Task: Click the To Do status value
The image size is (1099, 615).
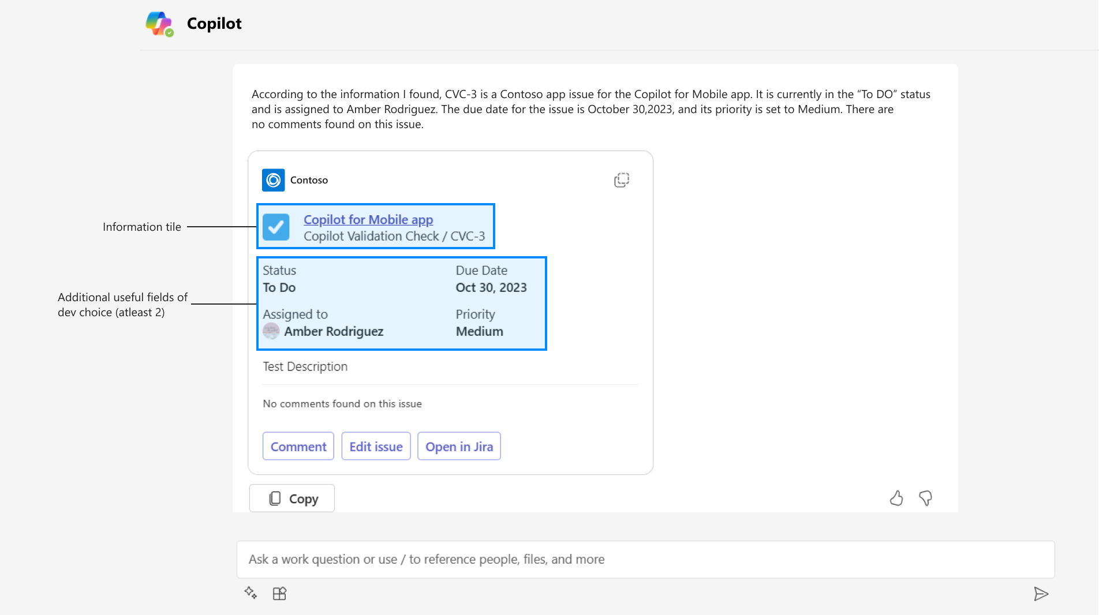Action: click(x=279, y=288)
